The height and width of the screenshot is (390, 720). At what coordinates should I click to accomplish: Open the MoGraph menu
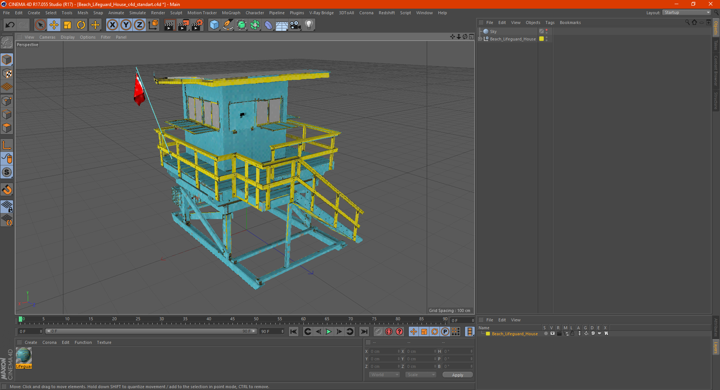231,13
